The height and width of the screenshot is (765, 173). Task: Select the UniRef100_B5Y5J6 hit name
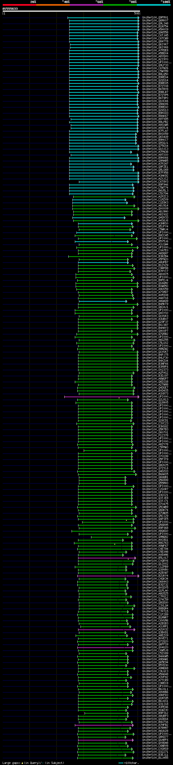[155, 242]
